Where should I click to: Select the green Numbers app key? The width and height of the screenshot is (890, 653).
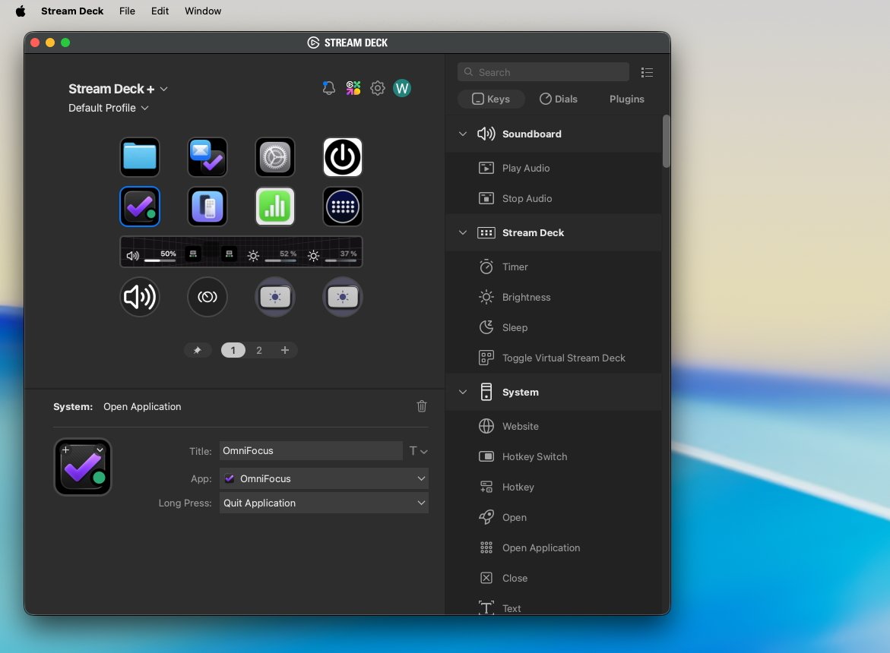275,207
